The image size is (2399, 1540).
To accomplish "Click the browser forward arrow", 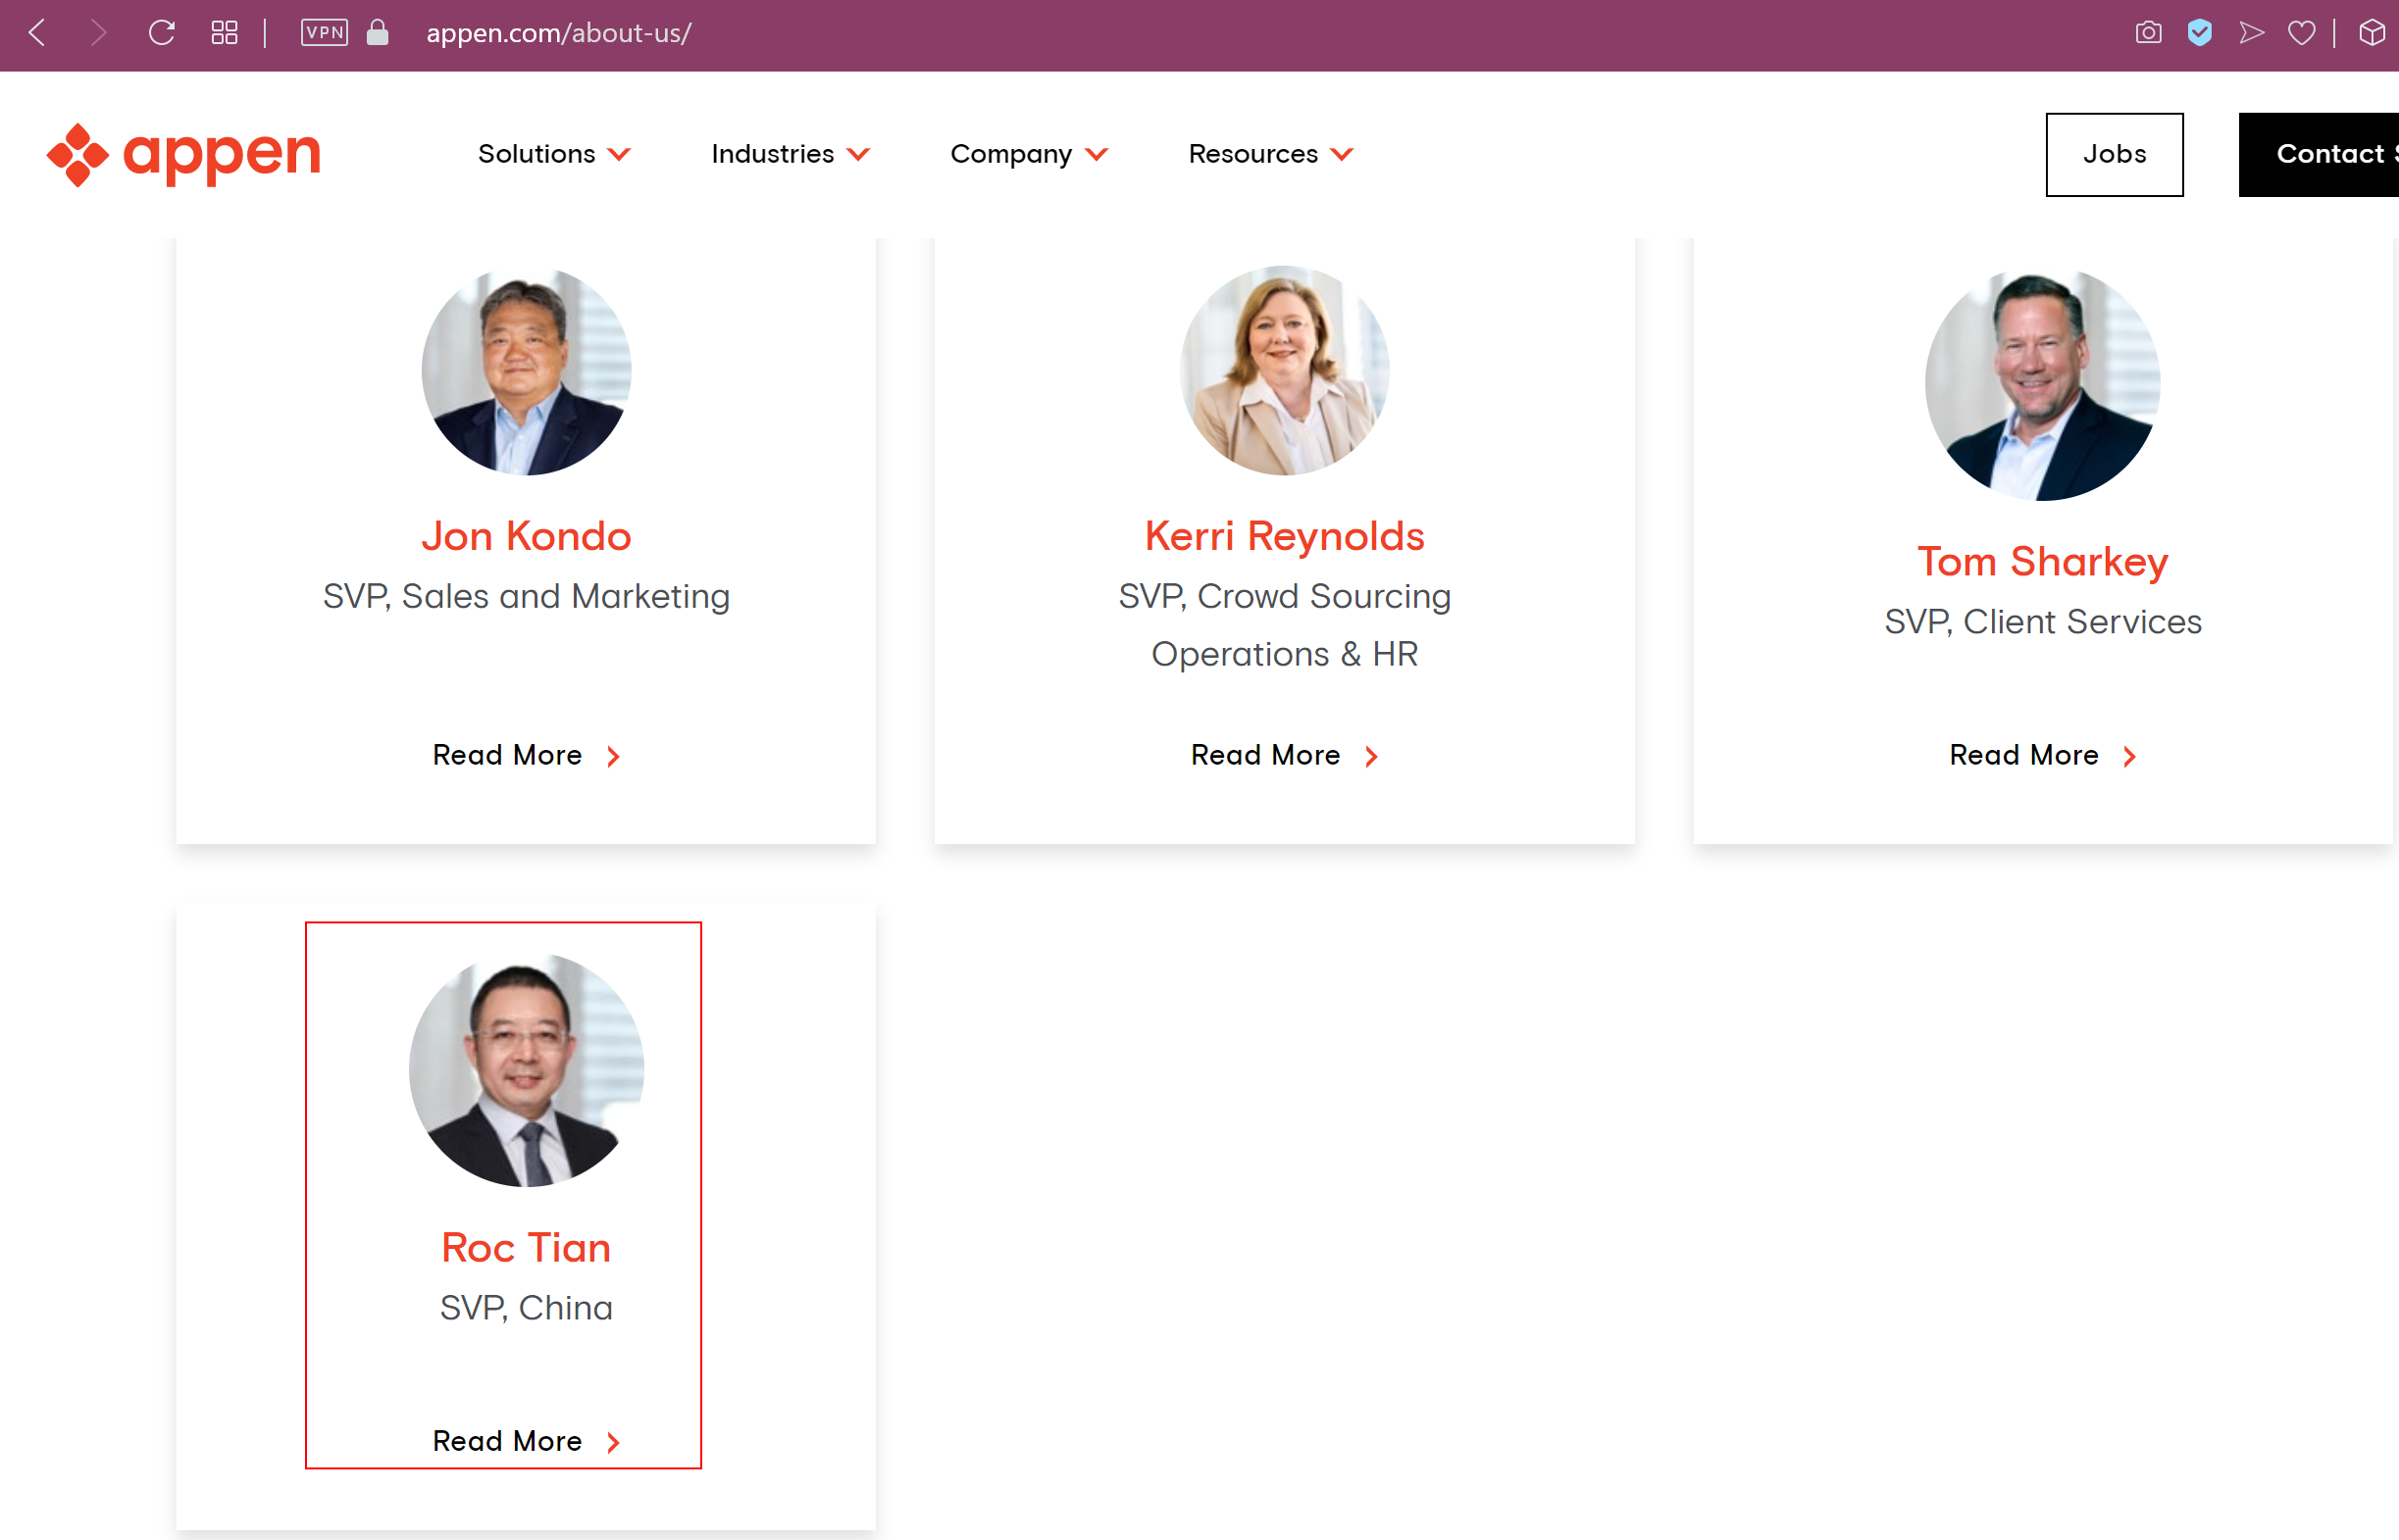I will pyautogui.click(x=98, y=33).
